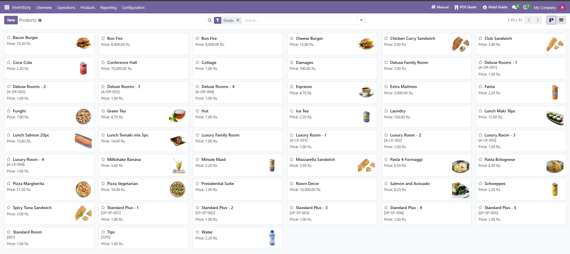Open the Presidential Suite product

238,189
